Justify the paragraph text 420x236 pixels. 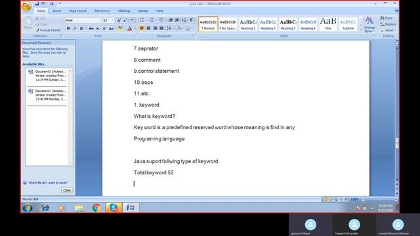(161, 28)
